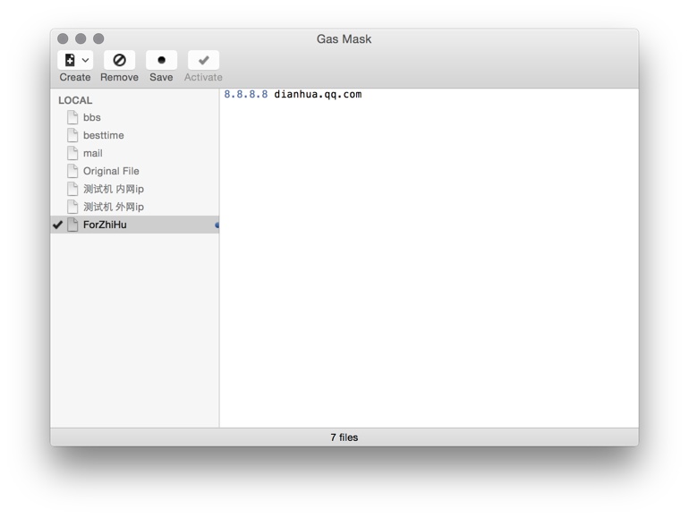This screenshot has width=689, height=518.
Task: Select the 测试机 外网ip hosts file
Action: point(135,207)
